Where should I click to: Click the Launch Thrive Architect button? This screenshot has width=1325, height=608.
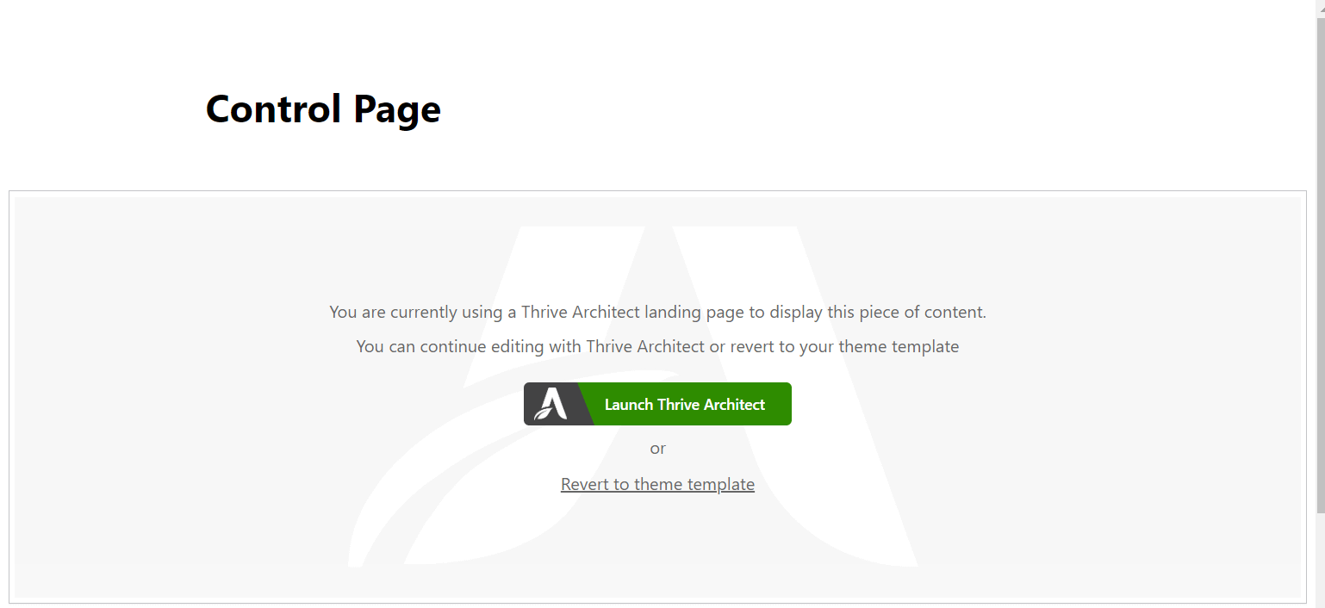[x=657, y=404]
